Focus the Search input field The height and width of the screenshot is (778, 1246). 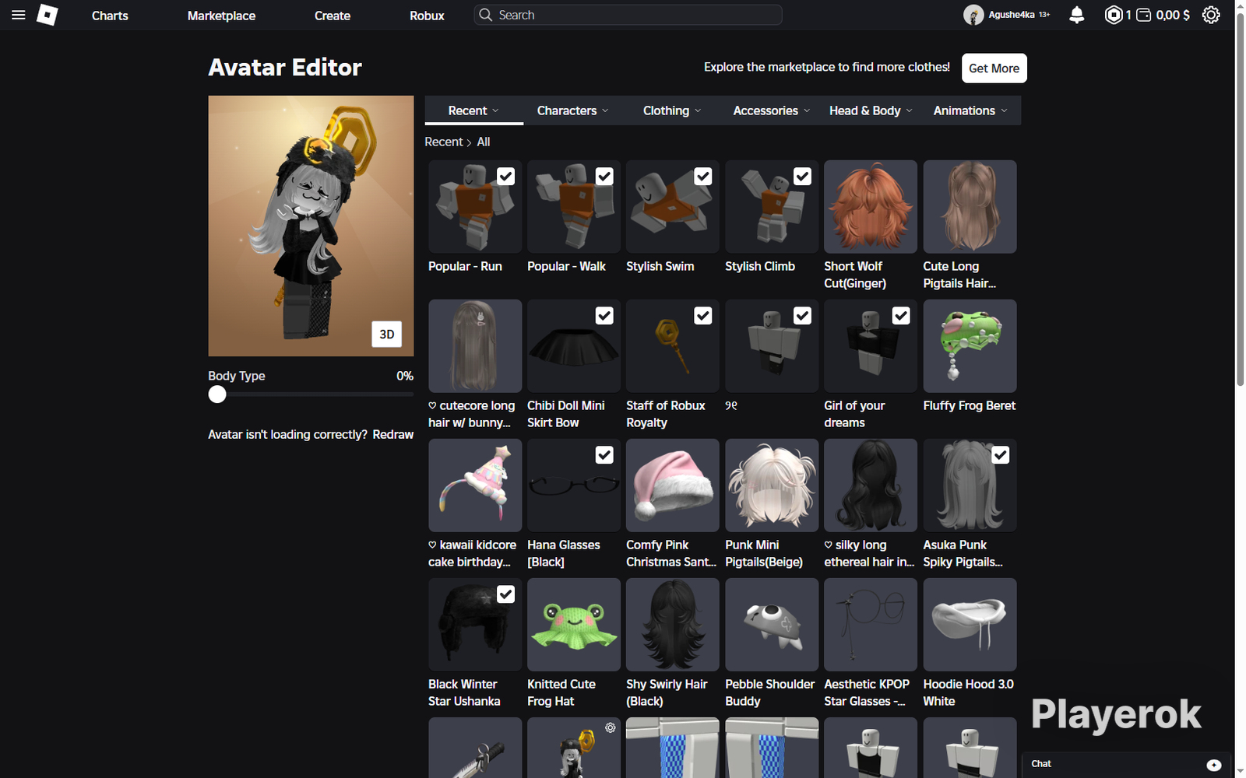(628, 15)
